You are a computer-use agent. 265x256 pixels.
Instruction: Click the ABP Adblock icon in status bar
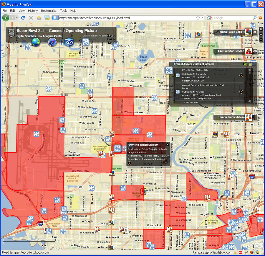click(x=240, y=252)
